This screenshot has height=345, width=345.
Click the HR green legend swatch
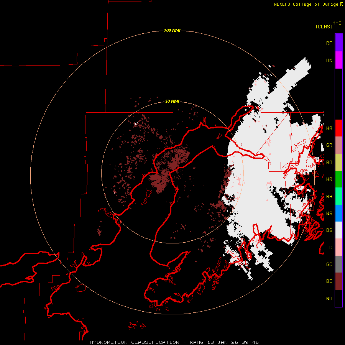click(x=338, y=179)
